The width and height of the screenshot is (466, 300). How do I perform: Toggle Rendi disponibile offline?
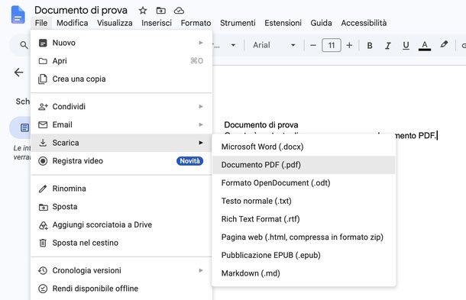pyautogui.click(x=121, y=289)
